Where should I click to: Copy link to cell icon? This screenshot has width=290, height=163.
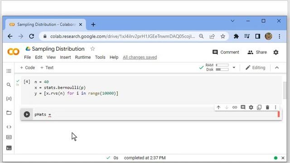coord(235,107)
